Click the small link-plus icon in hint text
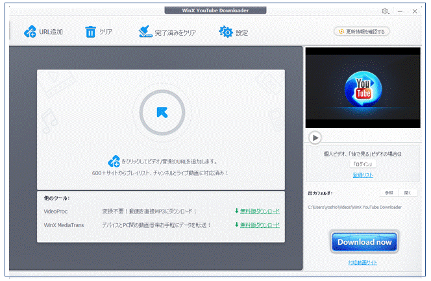 [x=115, y=161]
